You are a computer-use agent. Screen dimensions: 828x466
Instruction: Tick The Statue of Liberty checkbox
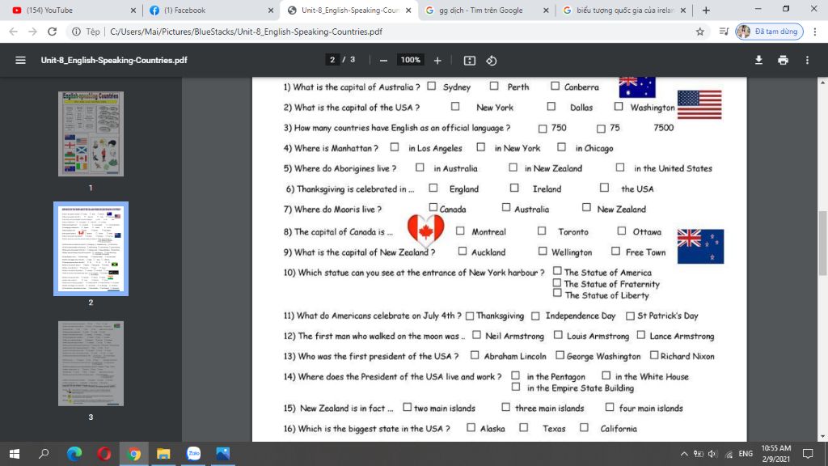[557, 292]
